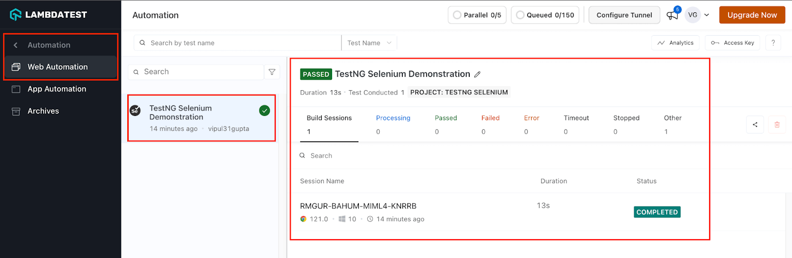Open the LambdaTest logo home link
The height and width of the screenshot is (258, 792).
[49, 15]
